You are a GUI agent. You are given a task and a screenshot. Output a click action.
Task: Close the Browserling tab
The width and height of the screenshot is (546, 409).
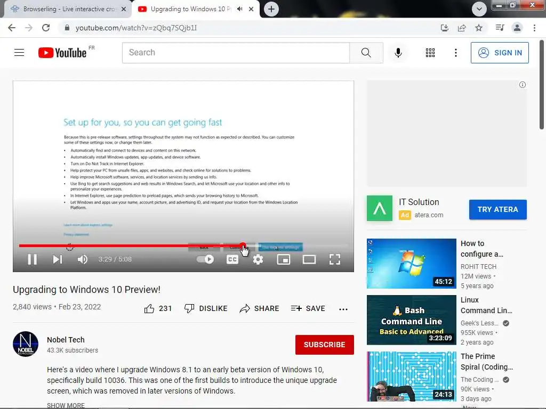tap(124, 9)
